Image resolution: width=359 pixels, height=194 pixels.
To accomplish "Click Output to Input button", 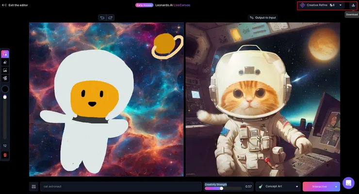I will pyautogui.click(x=262, y=17).
